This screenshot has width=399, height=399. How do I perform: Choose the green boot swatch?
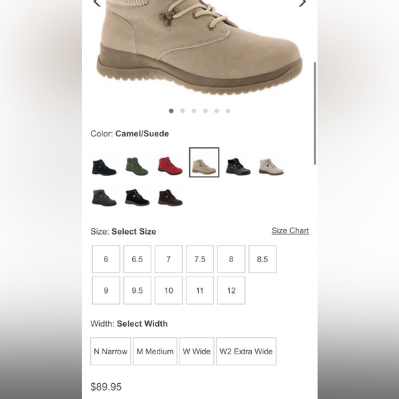[137, 166]
